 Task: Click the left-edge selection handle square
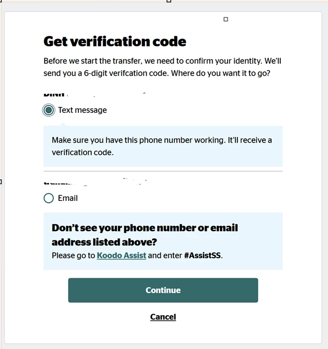1,182
